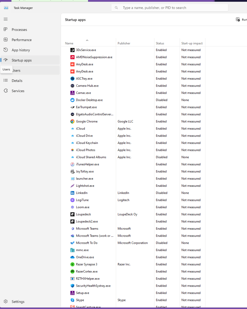Click the Google LLC publisher cell
The width and height of the screenshot is (247, 309).
coord(125,121)
